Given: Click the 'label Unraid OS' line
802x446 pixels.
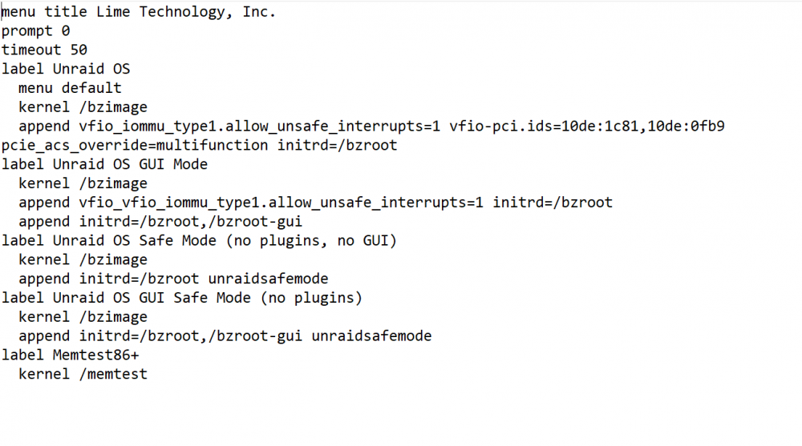Looking at the screenshot, I should [66, 69].
